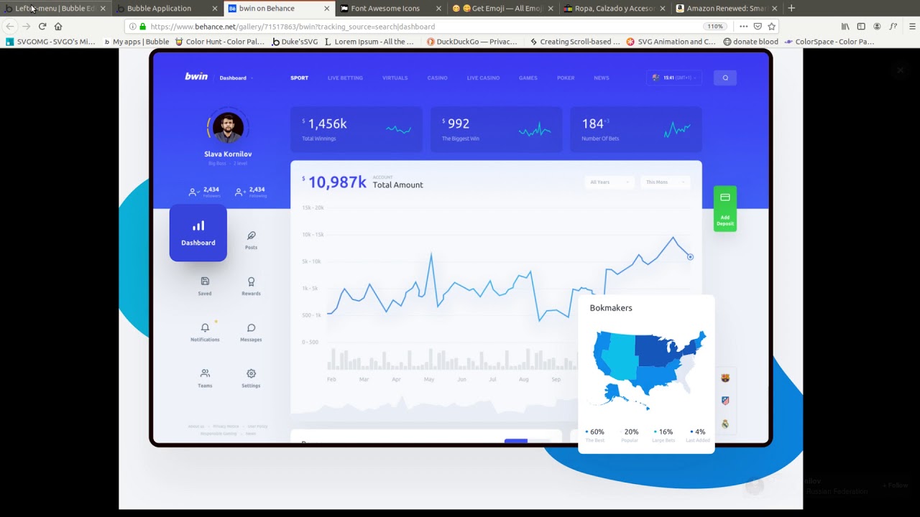Open the Firefox account icon

point(877,27)
